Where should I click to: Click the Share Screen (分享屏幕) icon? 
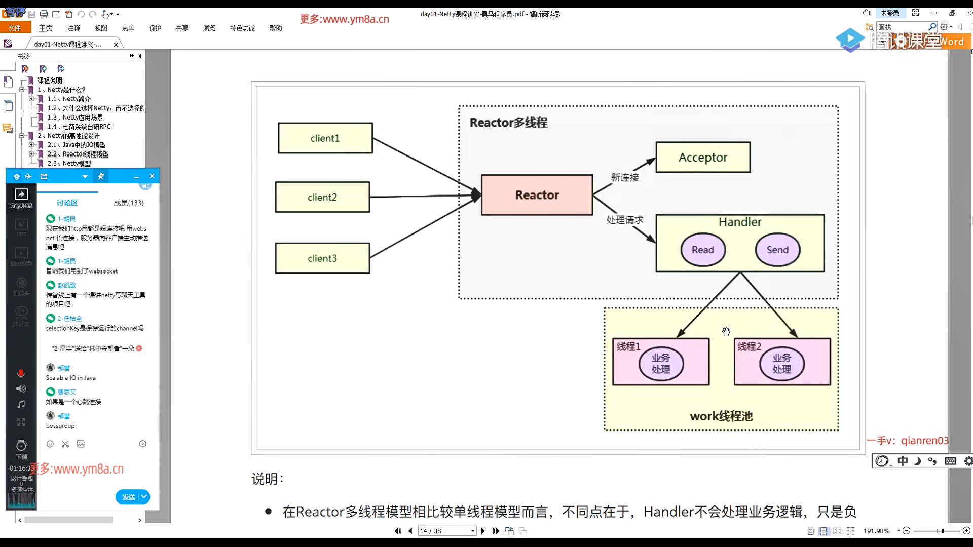[x=21, y=194]
